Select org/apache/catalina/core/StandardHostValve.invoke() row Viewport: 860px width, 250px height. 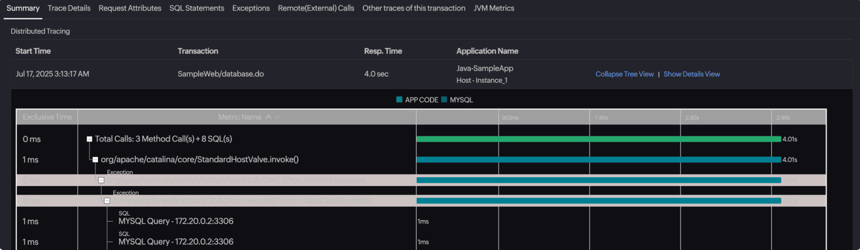pos(200,160)
